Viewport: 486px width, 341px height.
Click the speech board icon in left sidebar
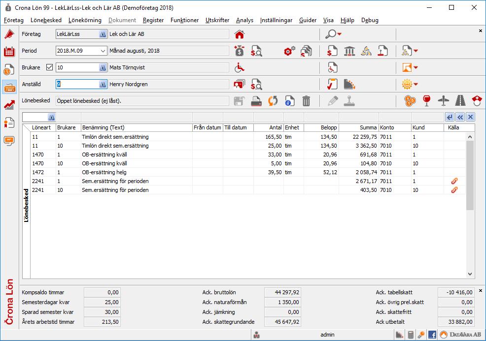click(9, 141)
